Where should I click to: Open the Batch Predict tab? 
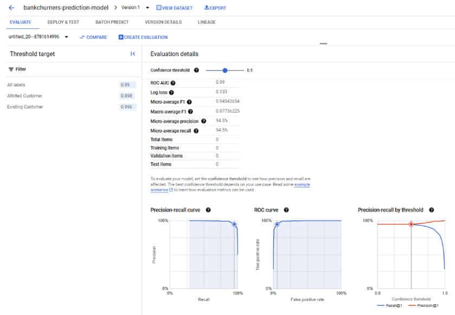pos(111,22)
